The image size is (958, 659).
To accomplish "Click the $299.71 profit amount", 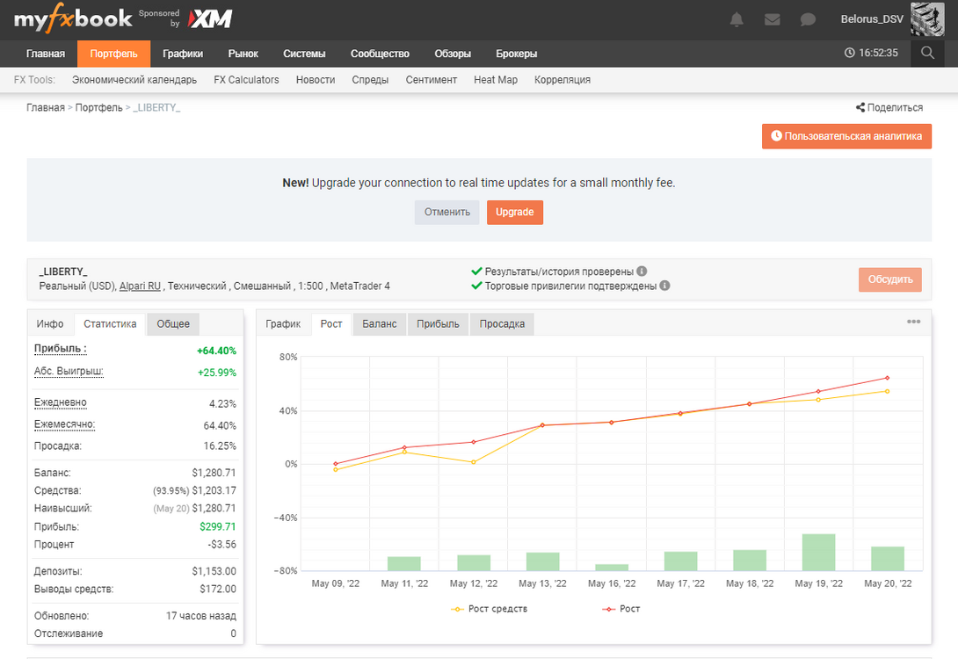I will [x=217, y=526].
